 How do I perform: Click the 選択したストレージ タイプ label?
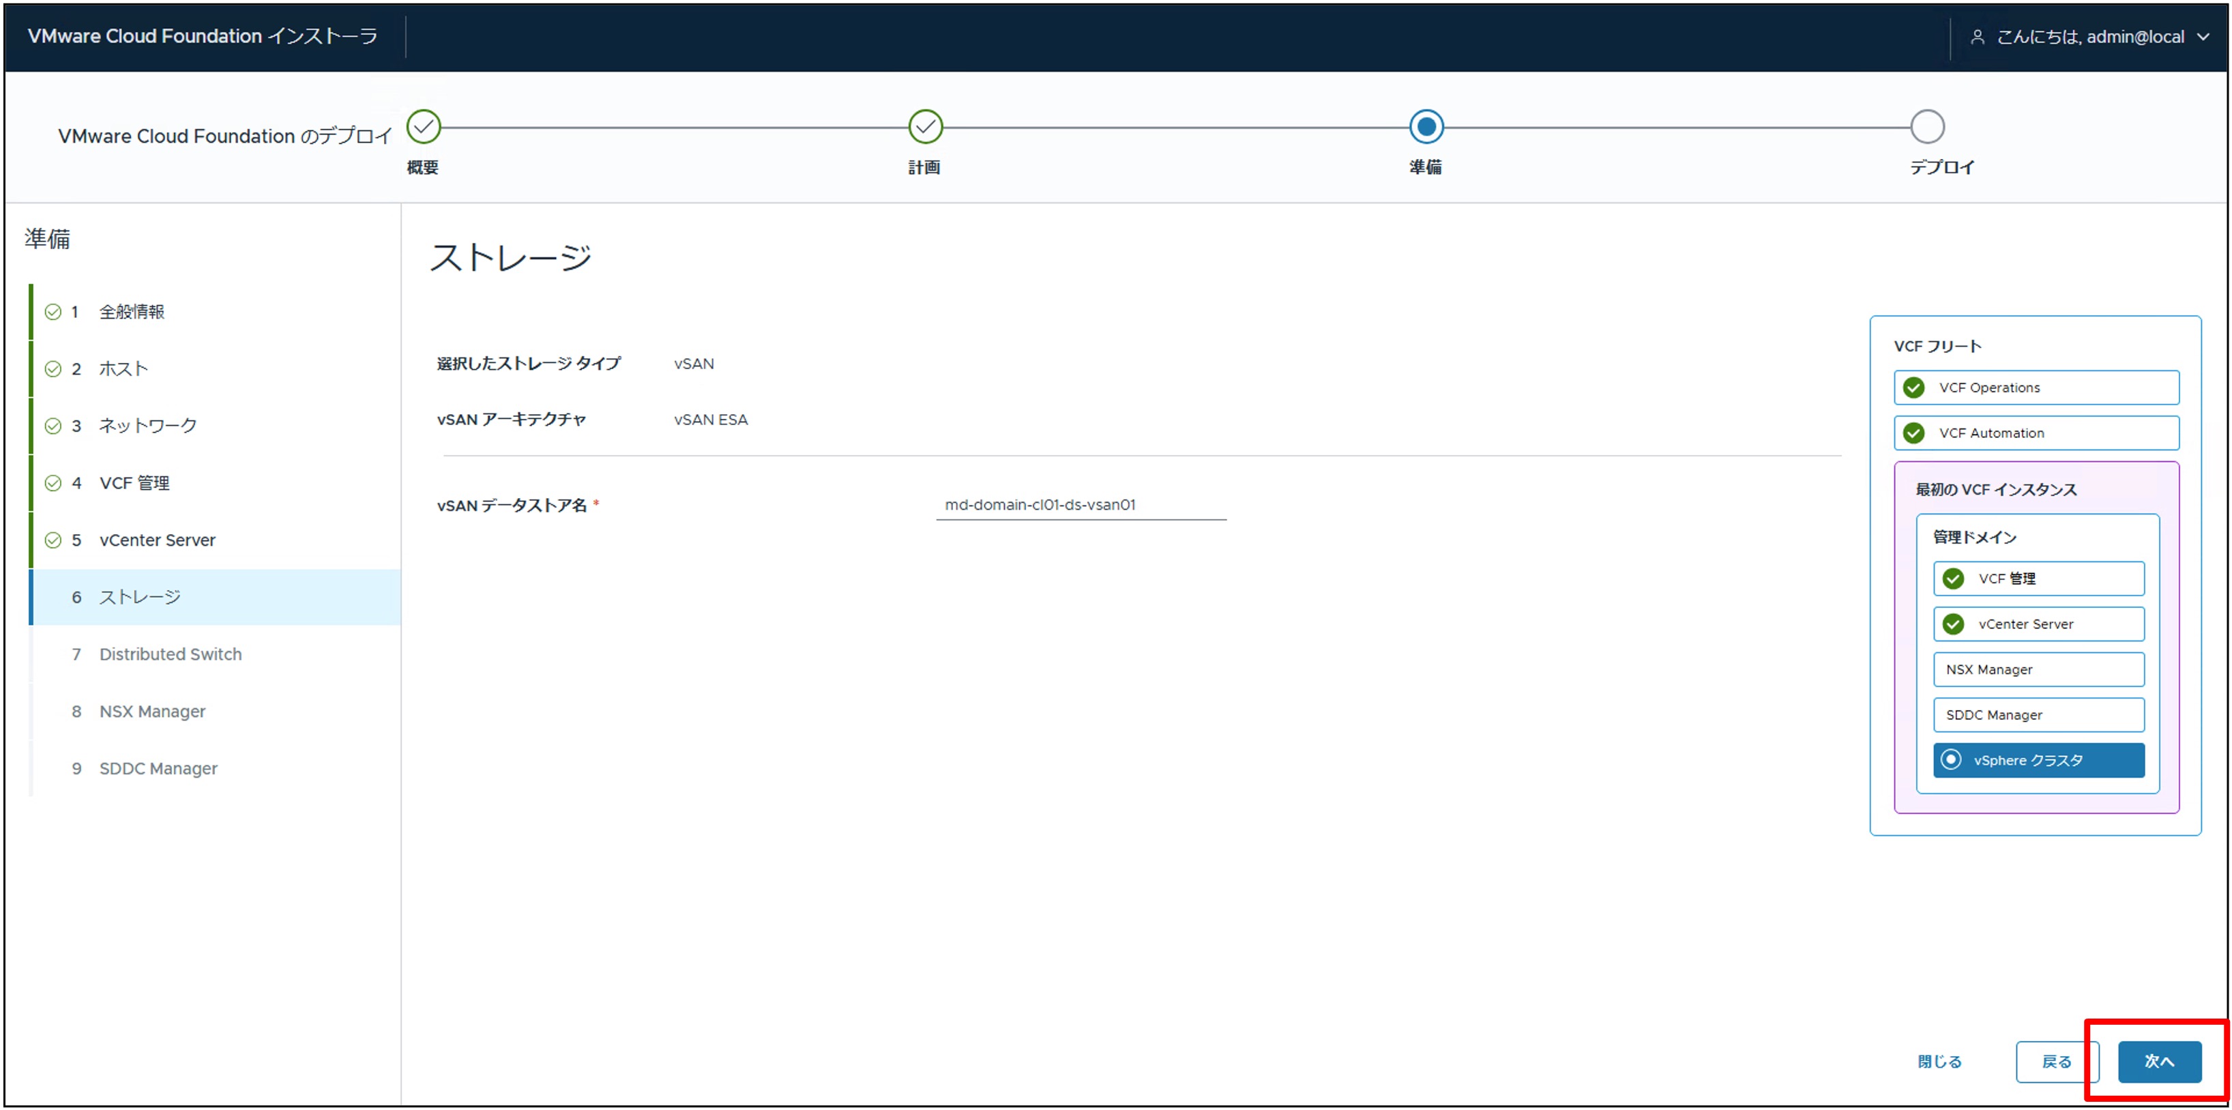(x=529, y=364)
